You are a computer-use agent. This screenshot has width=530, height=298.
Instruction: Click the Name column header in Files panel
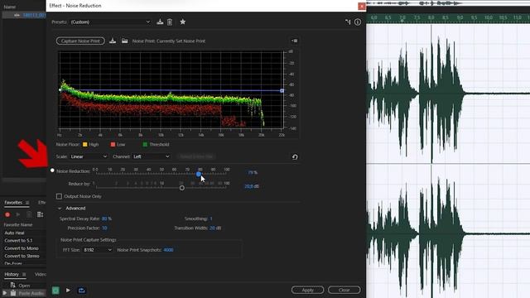pyautogui.click(x=9, y=7)
